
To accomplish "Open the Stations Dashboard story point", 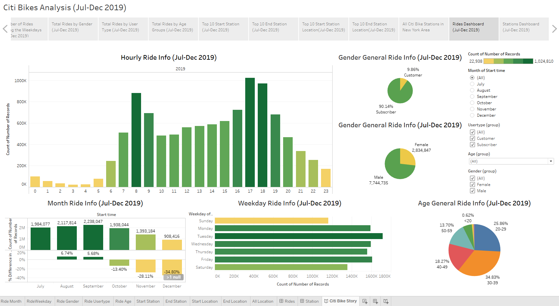I will coord(524,29).
